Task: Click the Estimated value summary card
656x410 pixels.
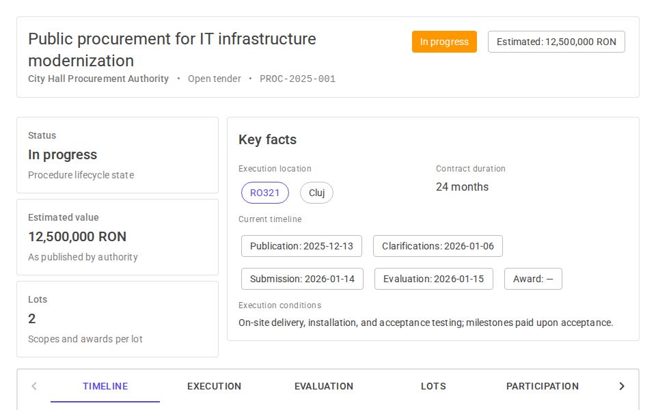Action: [118, 237]
